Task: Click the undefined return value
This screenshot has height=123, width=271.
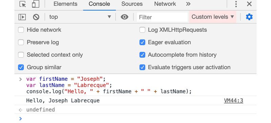Action: (40, 109)
